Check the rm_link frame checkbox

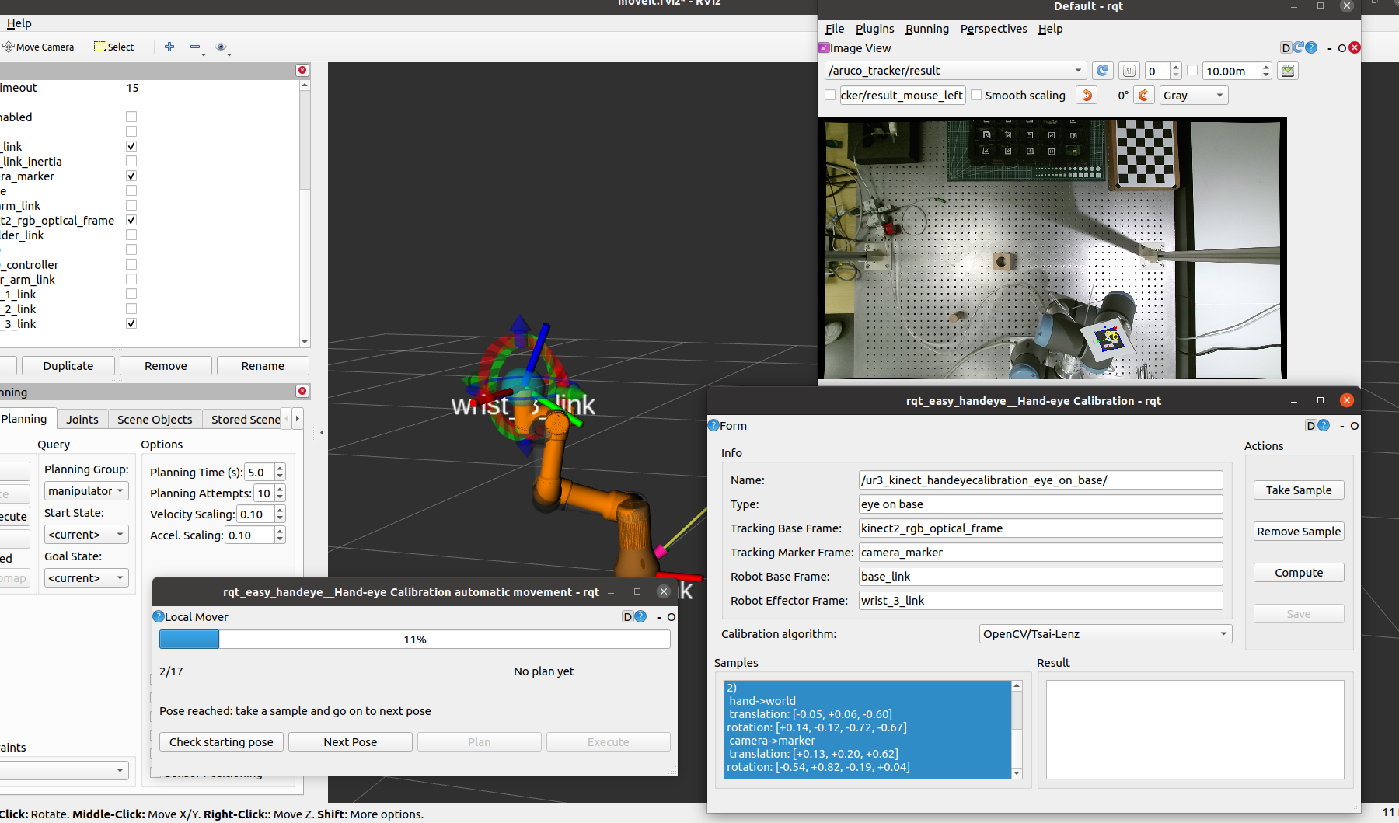pos(131,205)
